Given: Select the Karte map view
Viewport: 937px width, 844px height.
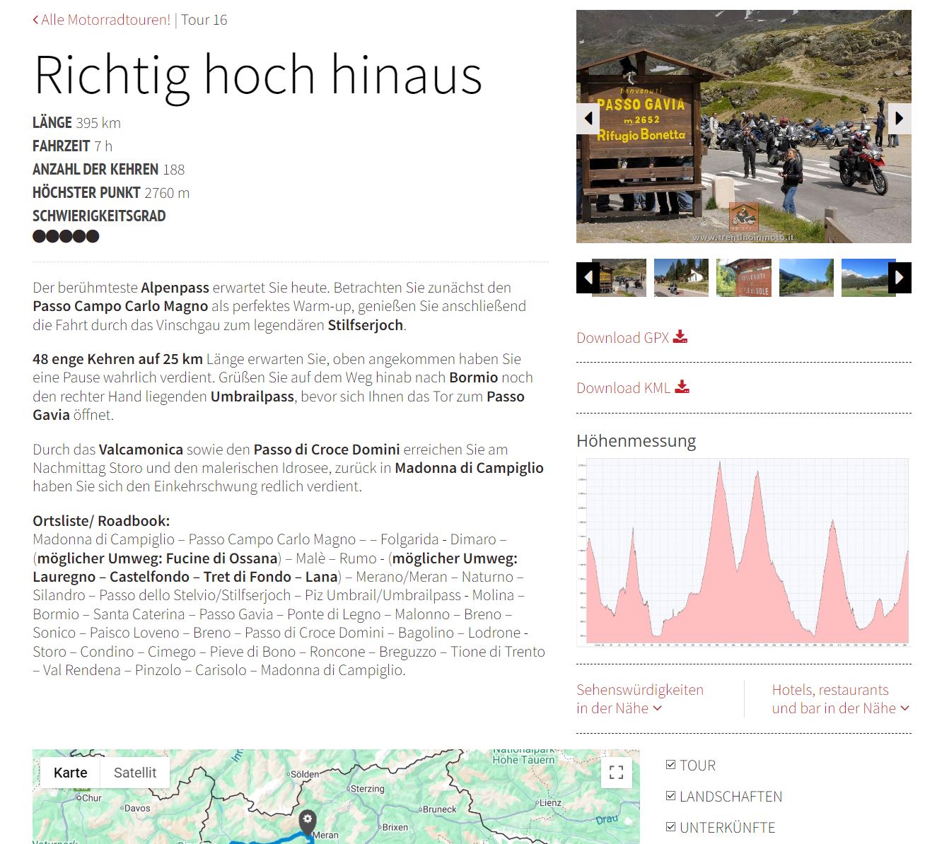Looking at the screenshot, I should point(71,773).
